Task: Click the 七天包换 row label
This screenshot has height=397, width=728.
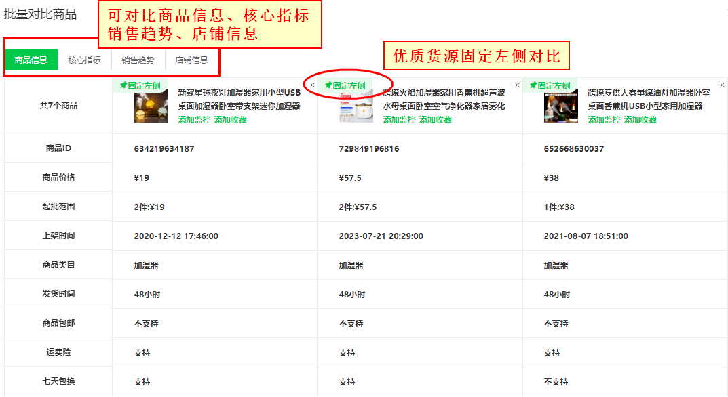Action: [58, 381]
